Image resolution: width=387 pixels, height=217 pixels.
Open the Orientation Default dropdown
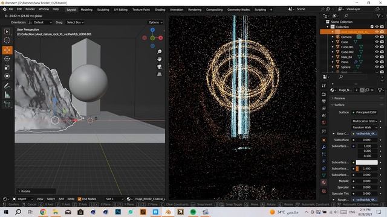(x=41, y=22)
